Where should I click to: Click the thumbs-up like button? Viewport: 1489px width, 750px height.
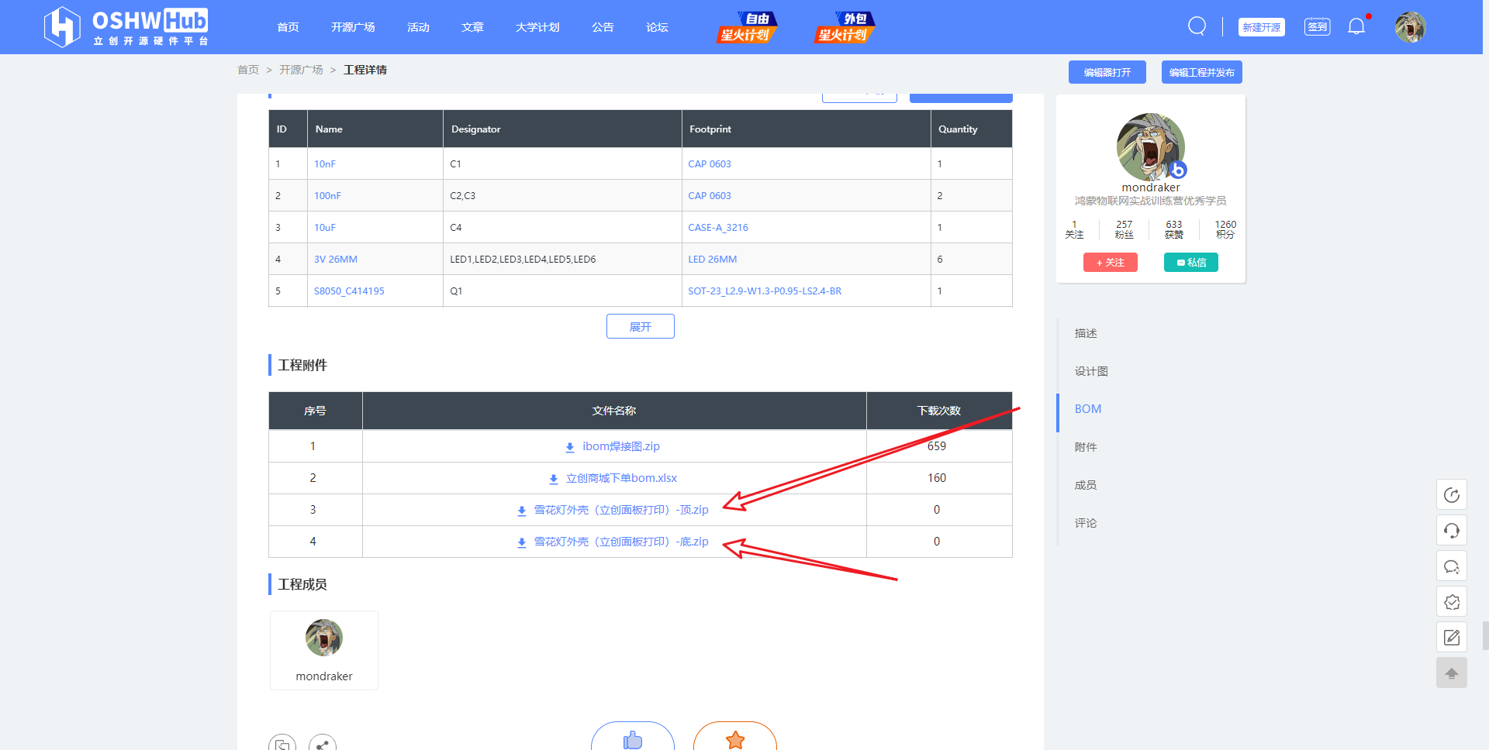[x=633, y=738]
